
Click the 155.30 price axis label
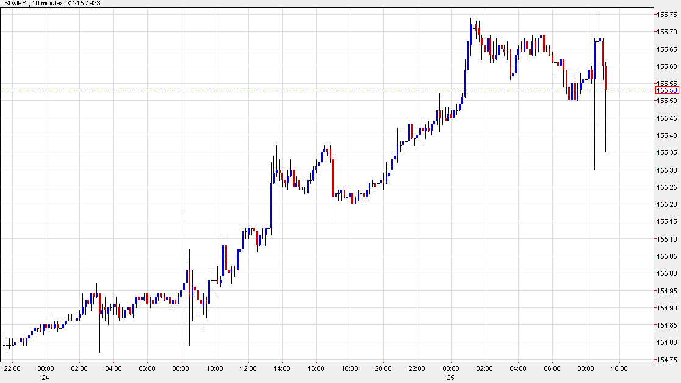(x=667, y=170)
